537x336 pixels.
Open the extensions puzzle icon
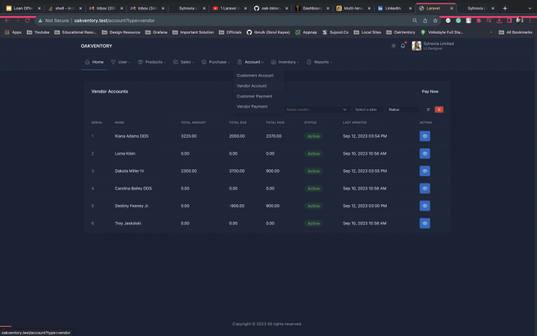479,21
